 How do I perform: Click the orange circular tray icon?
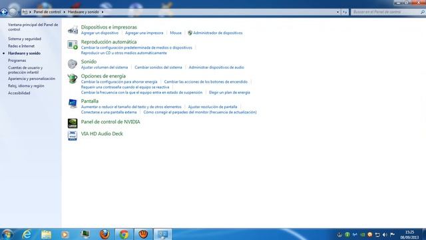click(370, 235)
